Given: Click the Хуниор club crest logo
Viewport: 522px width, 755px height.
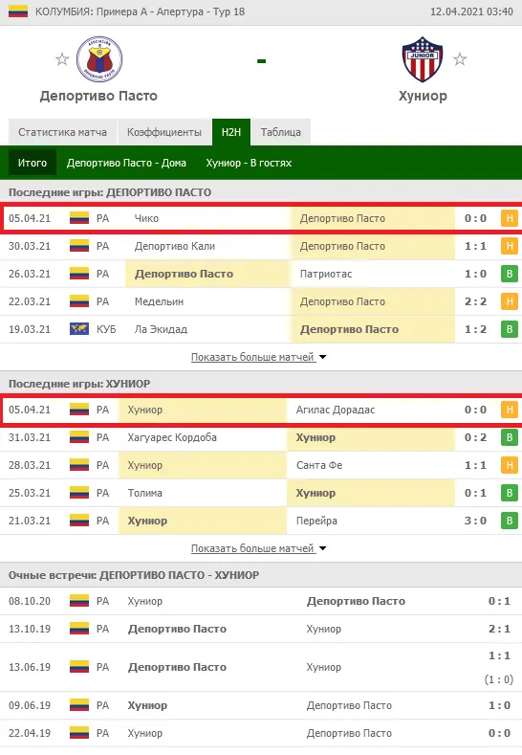Looking at the screenshot, I should tap(423, 59).
